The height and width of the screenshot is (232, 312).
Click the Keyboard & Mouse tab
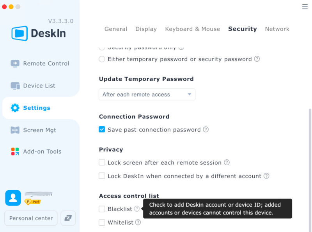(x=192, y=29)
